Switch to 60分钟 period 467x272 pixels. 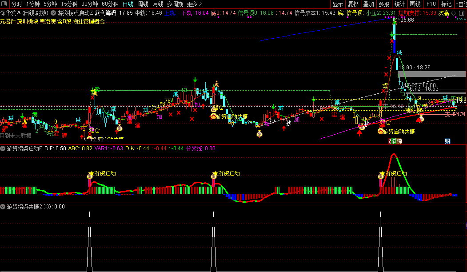coord(110,4)
